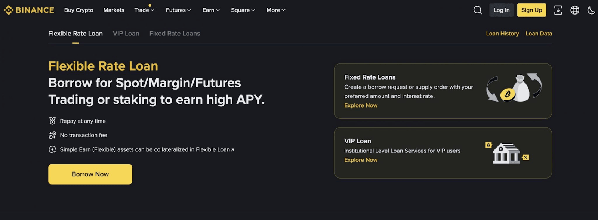The width and height of the screenshot is (598, 220).
Task: Click the 'Fixed Rate Loans' card heading
Action: tap(370, 77)
